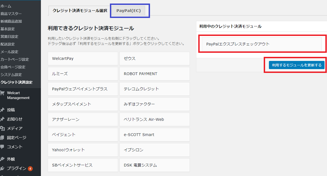The height and width of the screenshot is (176, 327).
Task: Select the メタップスペイメント module card
Action: click(x=83, y=104)
